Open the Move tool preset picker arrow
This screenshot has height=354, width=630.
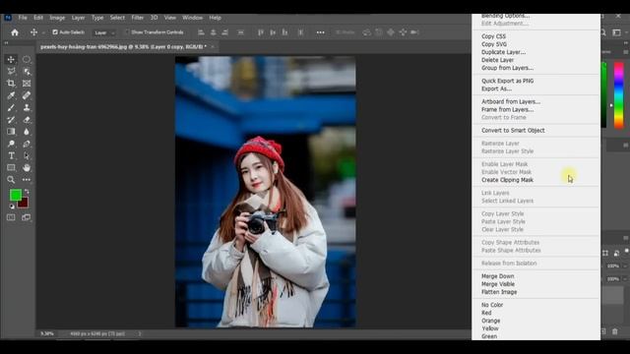click(43, 32)
